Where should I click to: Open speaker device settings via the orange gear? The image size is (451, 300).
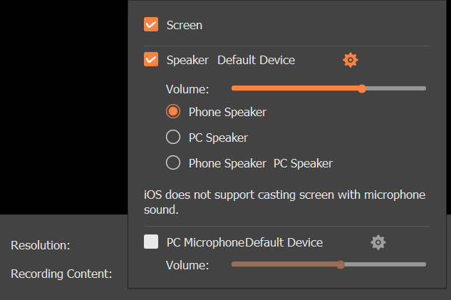350,60
